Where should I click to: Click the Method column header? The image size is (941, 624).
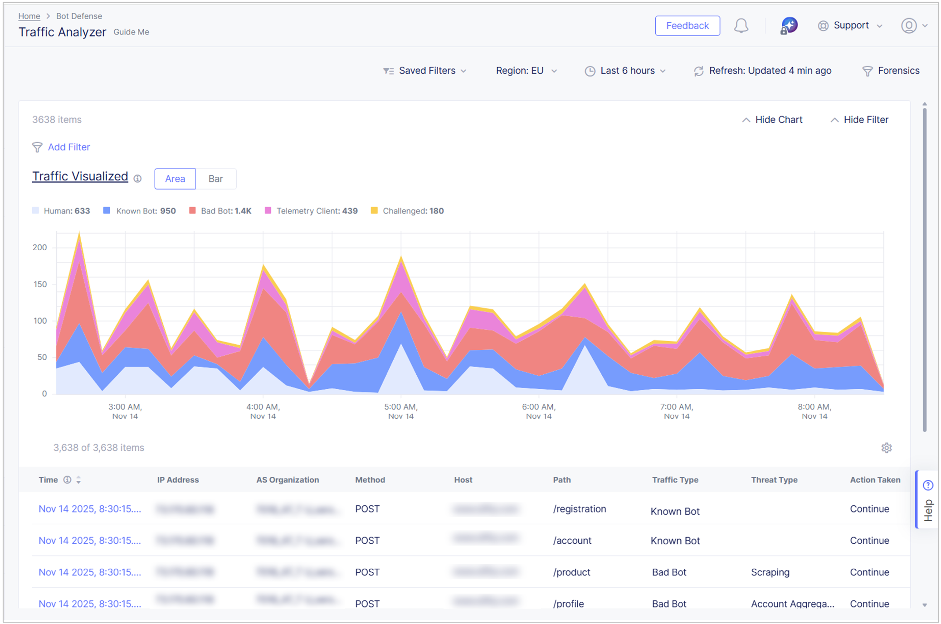tap(370, 480)
